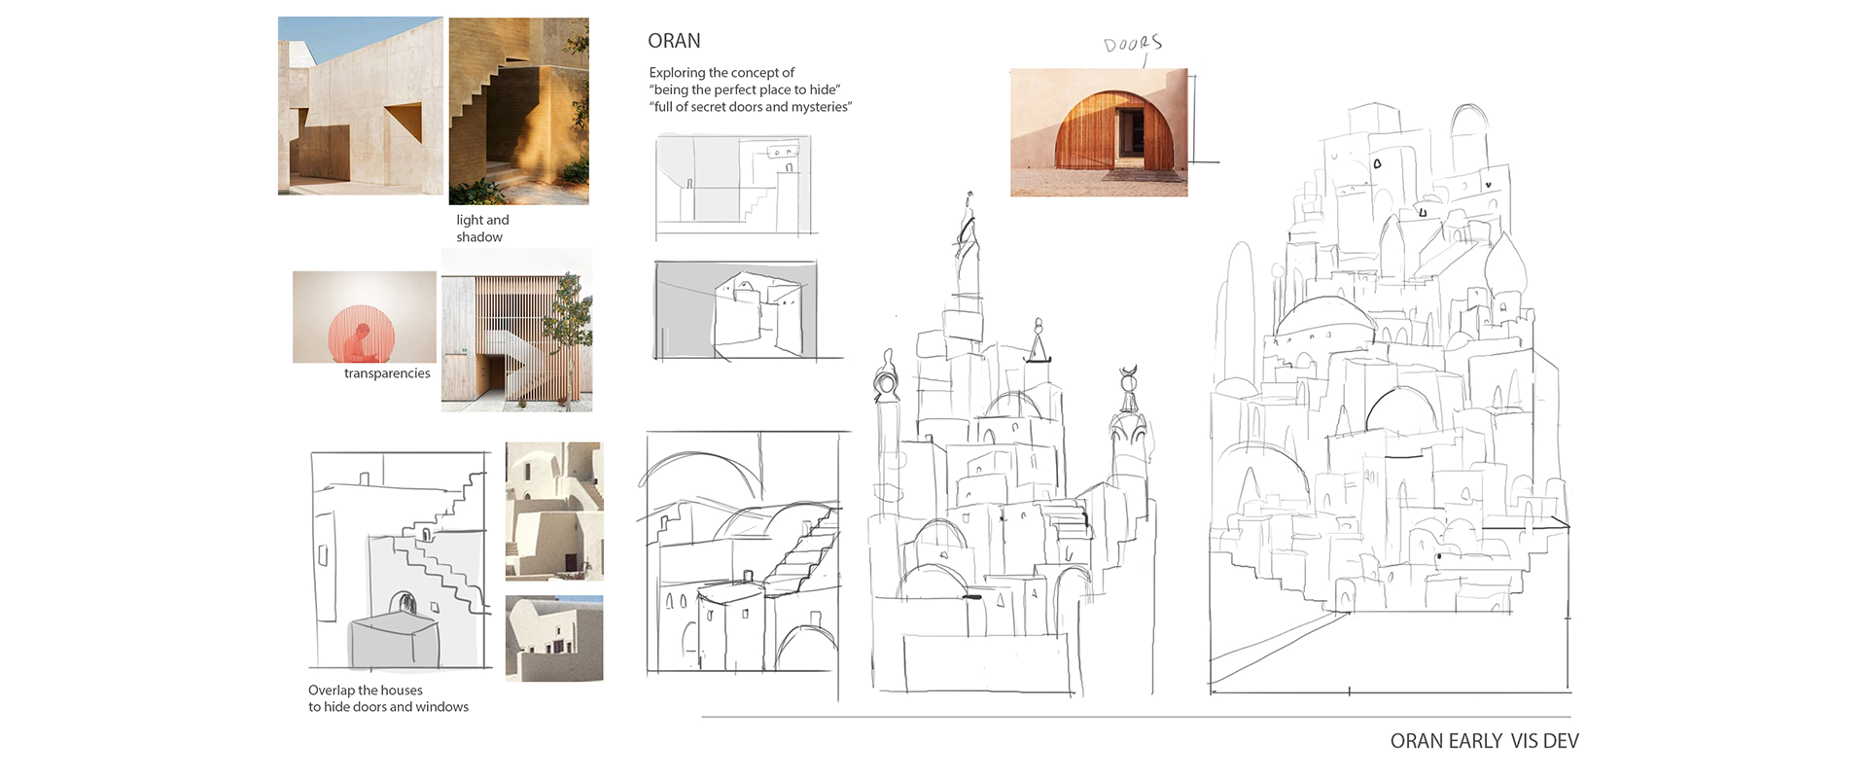Screen dimensions: 1867x778
Task: Click the overlapping houses staircase sketch
Action: pyautogui.click(x=401, y=561)
